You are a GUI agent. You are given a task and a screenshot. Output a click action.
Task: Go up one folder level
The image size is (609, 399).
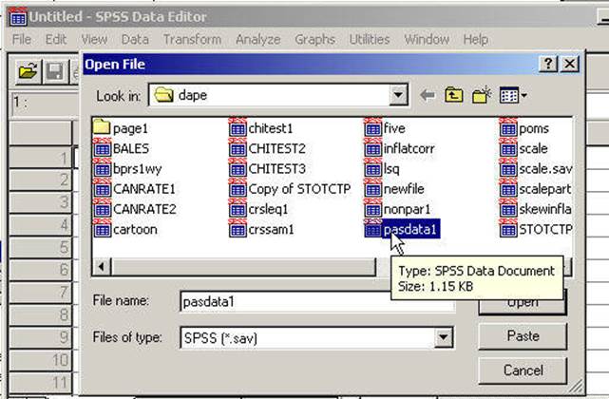click(453, 95)
